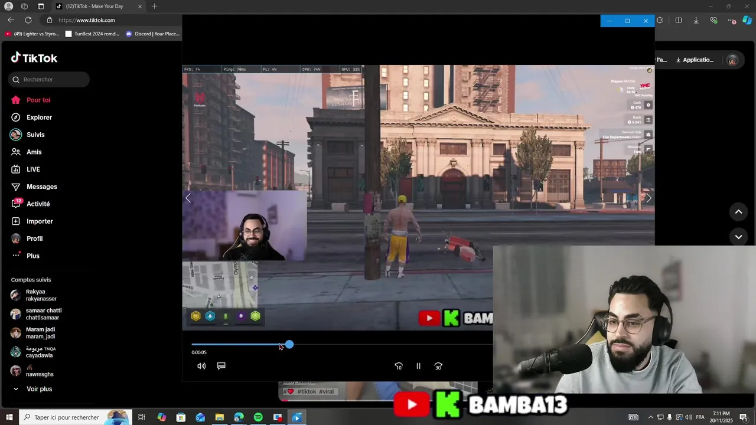Click the #tiktok hashtag
Screen dimensions: 756x425
click(x=307, y=391)
